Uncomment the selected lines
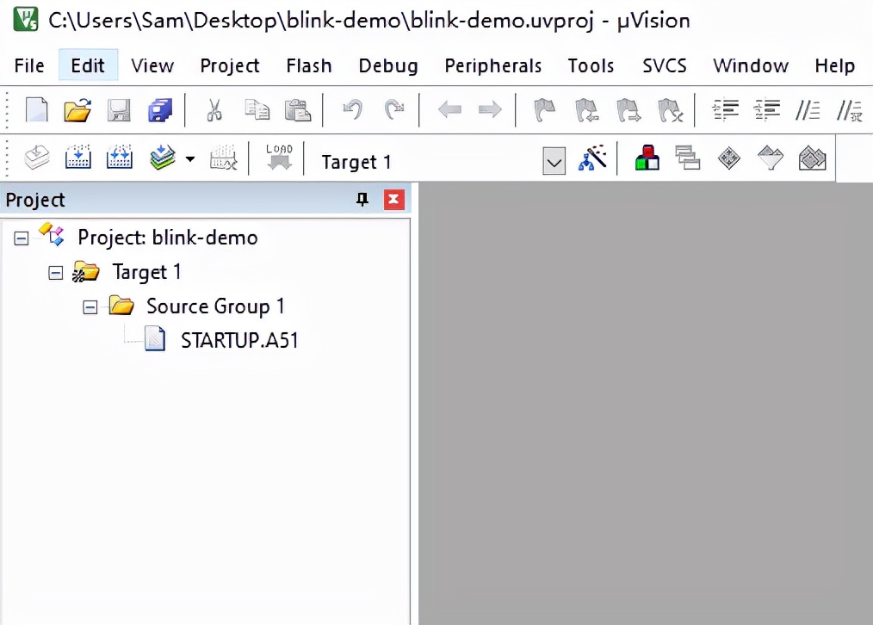Image resolution: width=873 pixels, height=625 pixels. tap(850, 109)
